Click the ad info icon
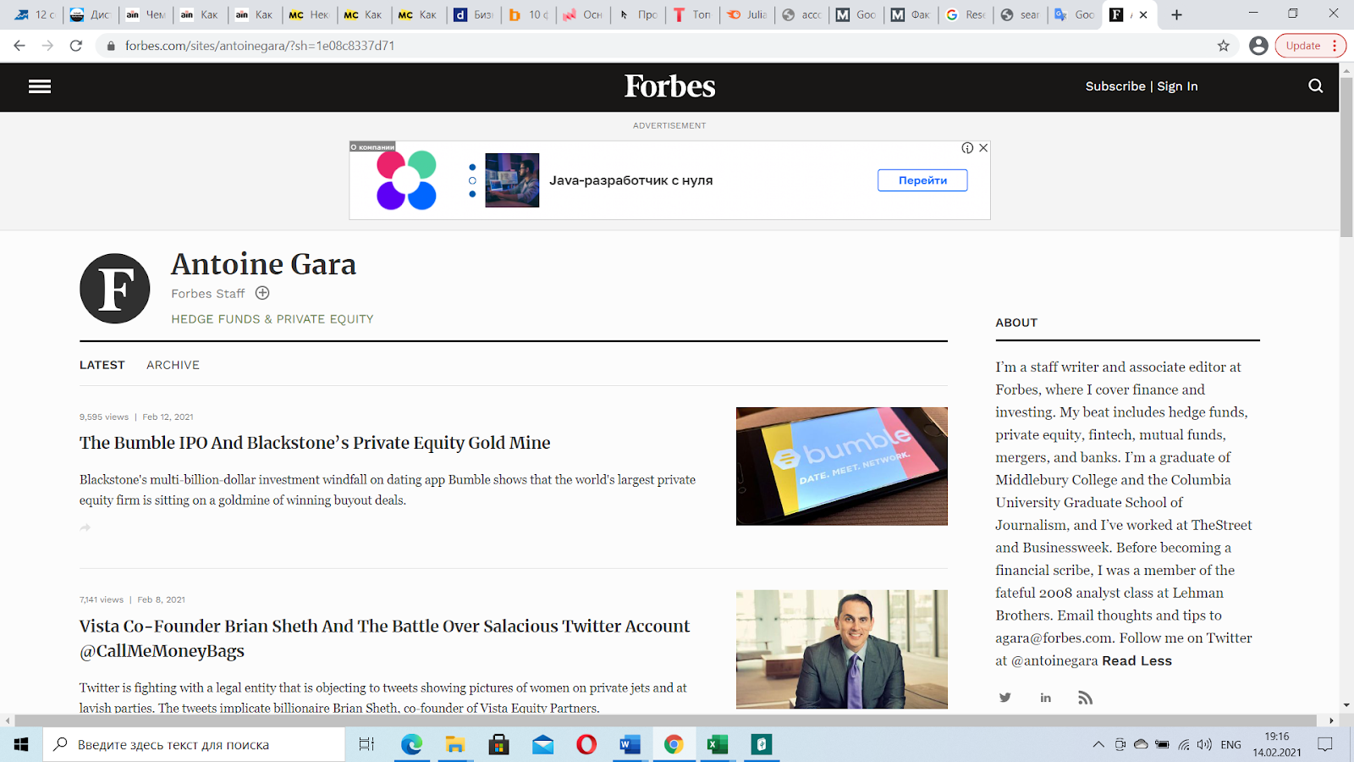1354x762 pixels. 967,148
